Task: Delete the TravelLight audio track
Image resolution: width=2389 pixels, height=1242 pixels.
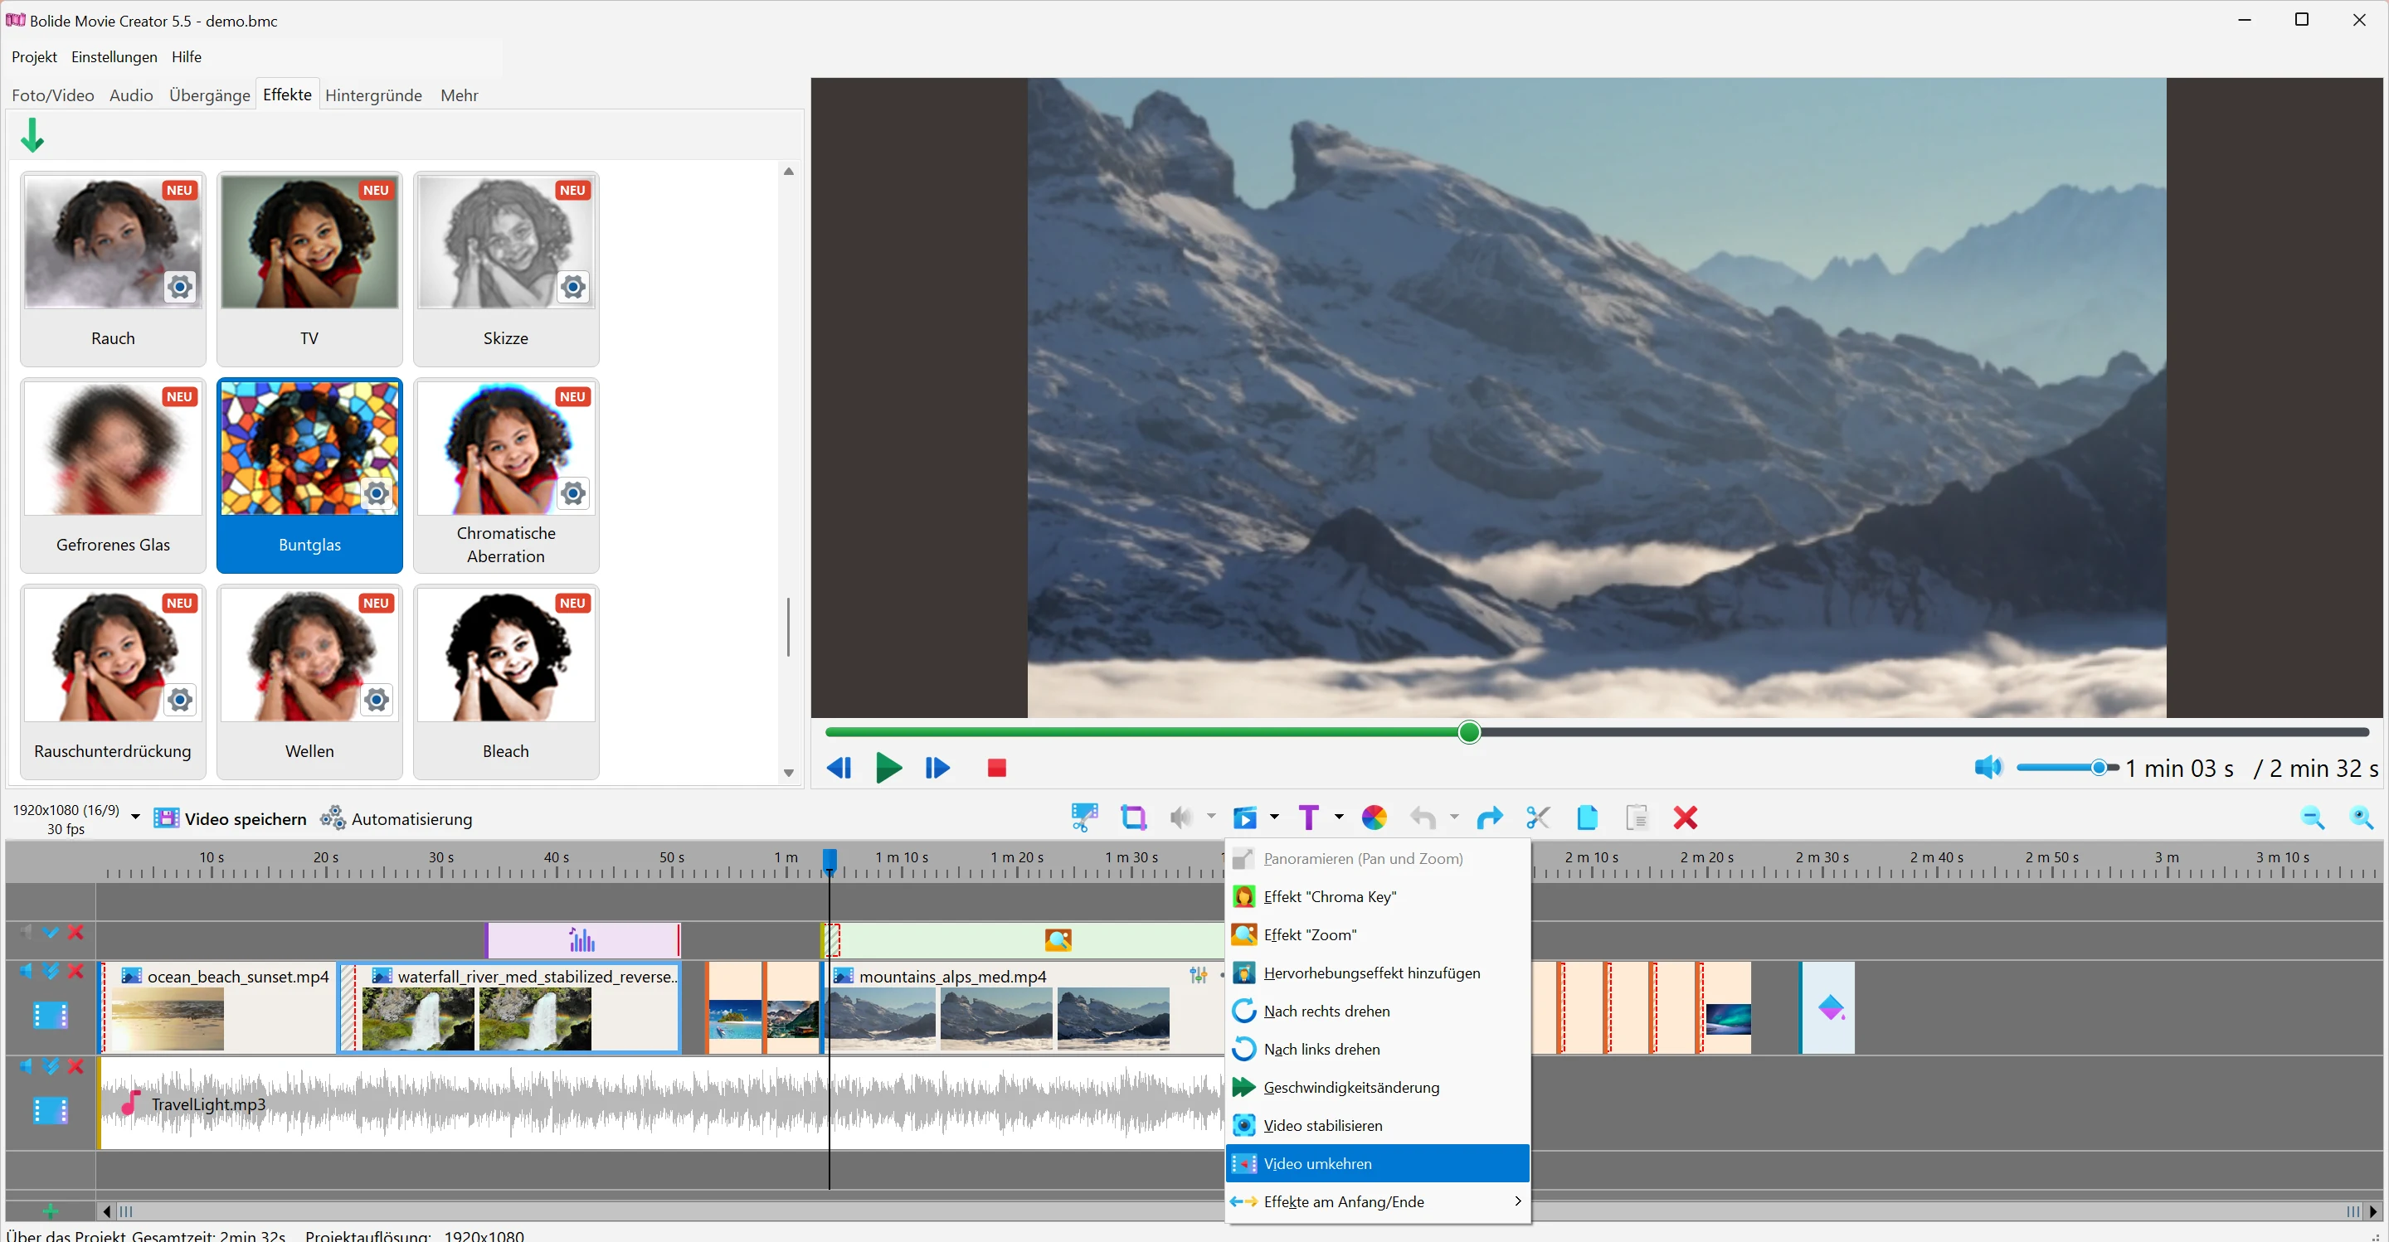Action: pos(76,1066)
